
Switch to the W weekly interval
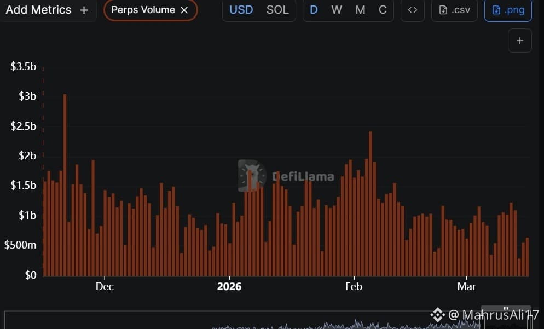click(x=337, y=9)
